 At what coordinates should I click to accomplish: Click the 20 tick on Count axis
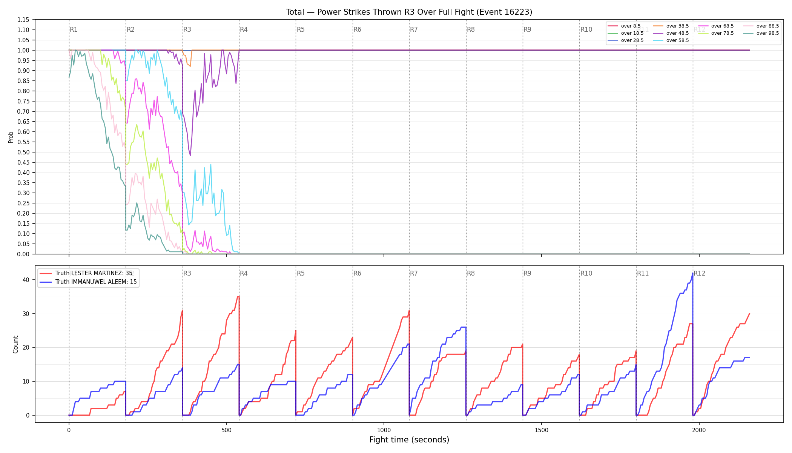pos(26,347)
